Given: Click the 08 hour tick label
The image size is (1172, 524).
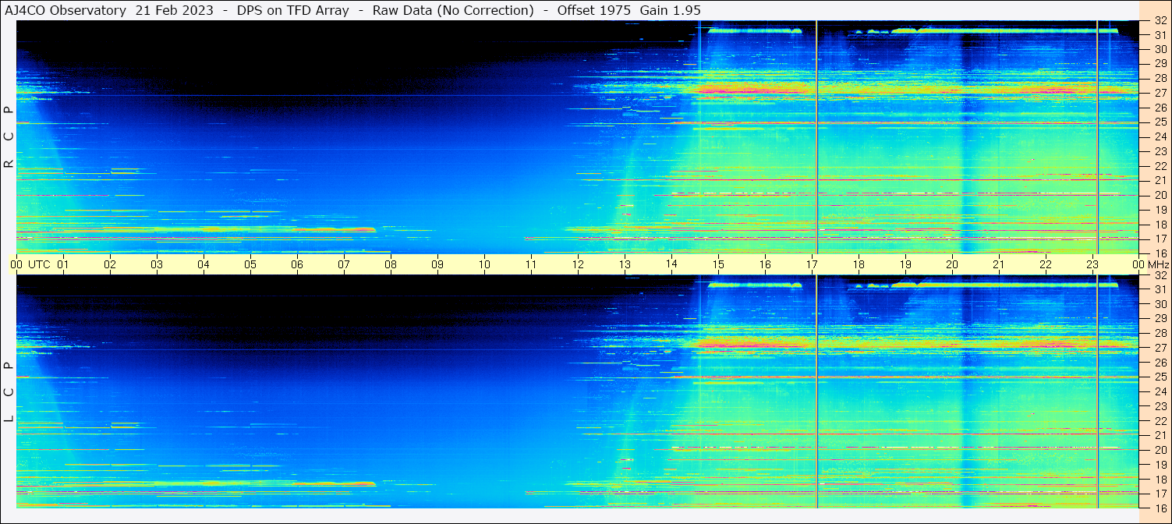Looking at the screenshot, I should [x=391, y=264].
